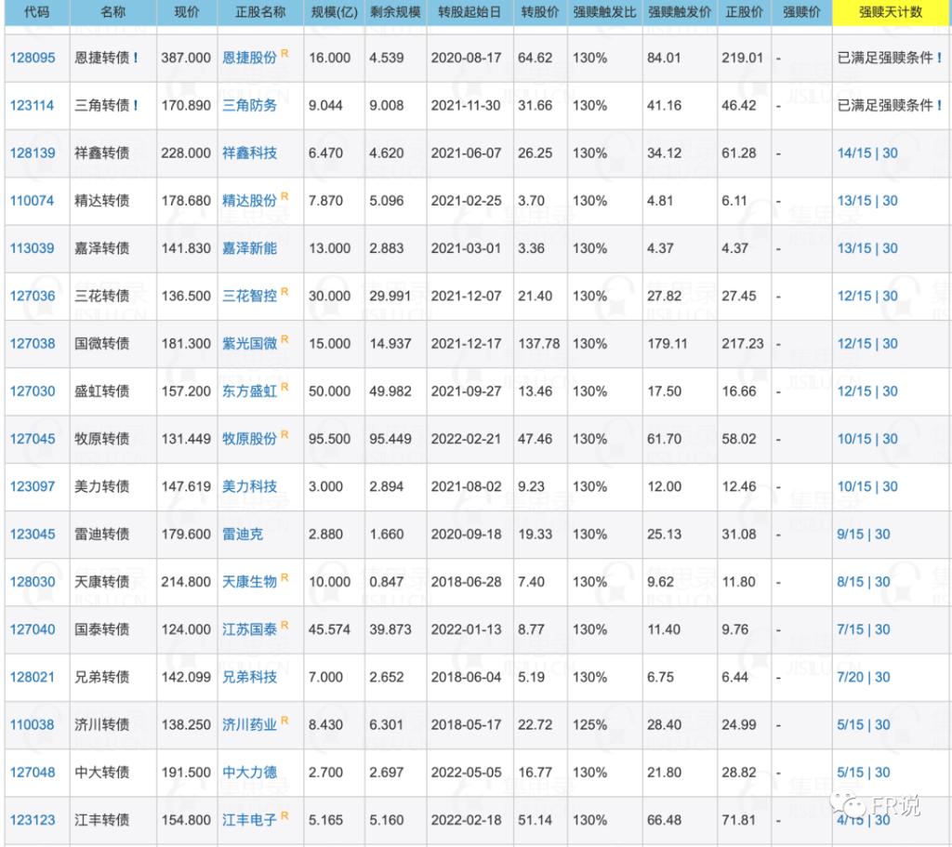This screenshot has width=952, height=847.
Task: Sort by the 强赎天计数 column header
Action: (x=891, y=12)
